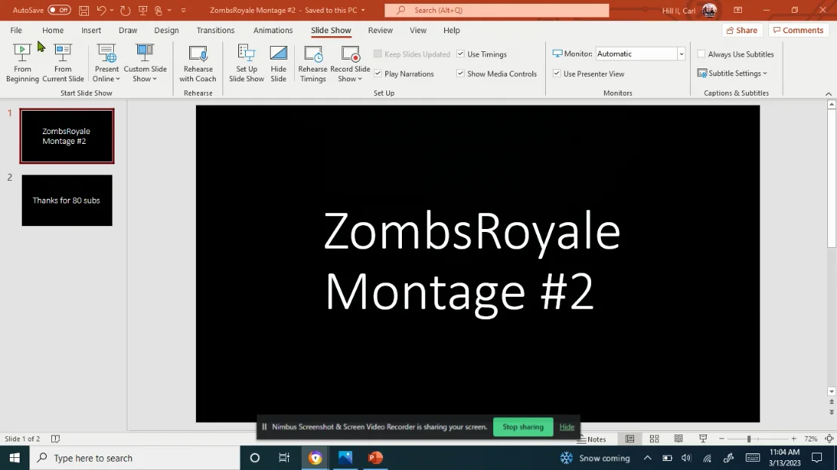Start show From Current Slide
Image resolution: width=837 pixels, height=470 pixels.
[63, 63]
